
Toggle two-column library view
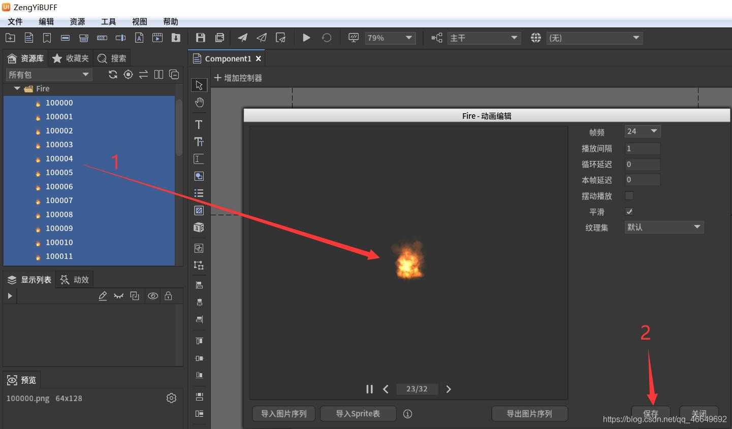[x=158, y=75]
